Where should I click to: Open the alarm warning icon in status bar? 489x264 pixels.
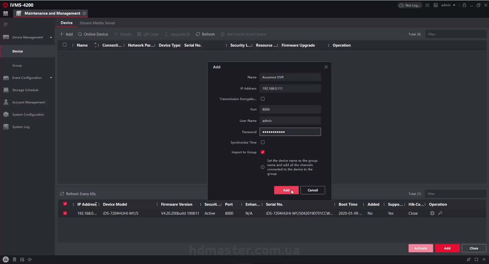click(6, 260)
